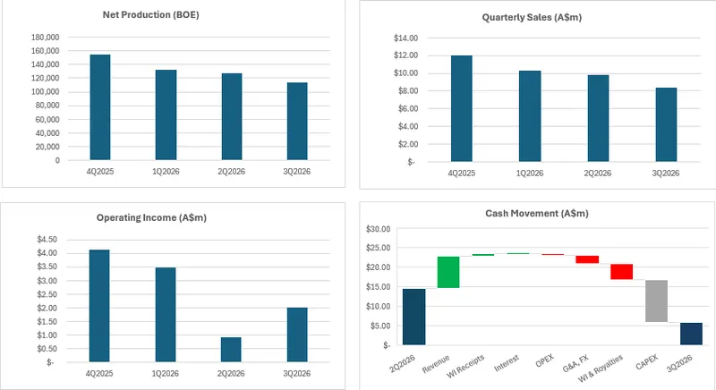Click the Interest category label
Image resolution: width=716 pixels, height=390 pixels.
507,363
